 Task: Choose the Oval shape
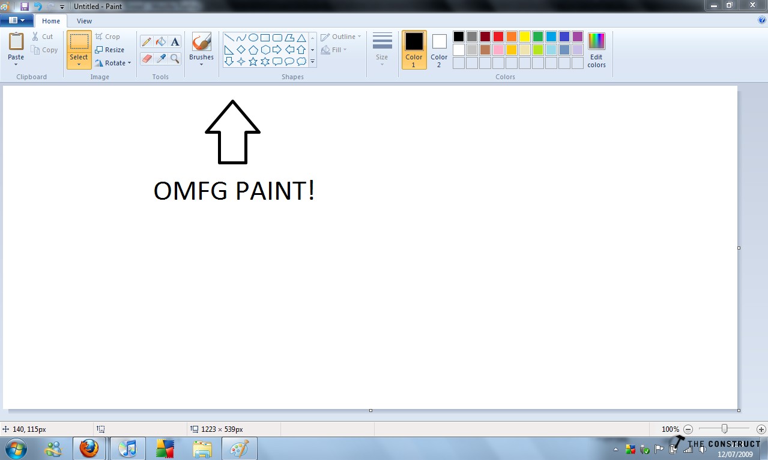coord(253,38)
